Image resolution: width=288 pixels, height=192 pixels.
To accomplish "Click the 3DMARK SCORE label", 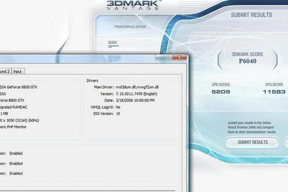I will [x=247, y=55].
